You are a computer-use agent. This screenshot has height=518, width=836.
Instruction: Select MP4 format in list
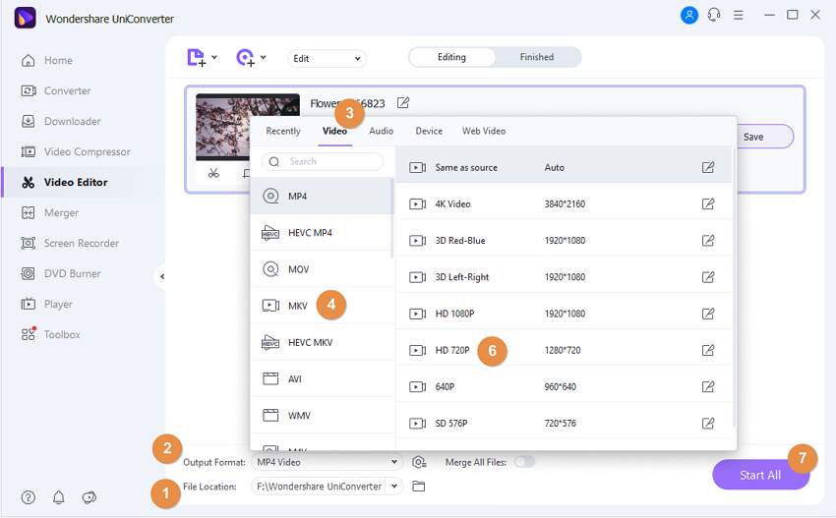click(x=322, y=197)
